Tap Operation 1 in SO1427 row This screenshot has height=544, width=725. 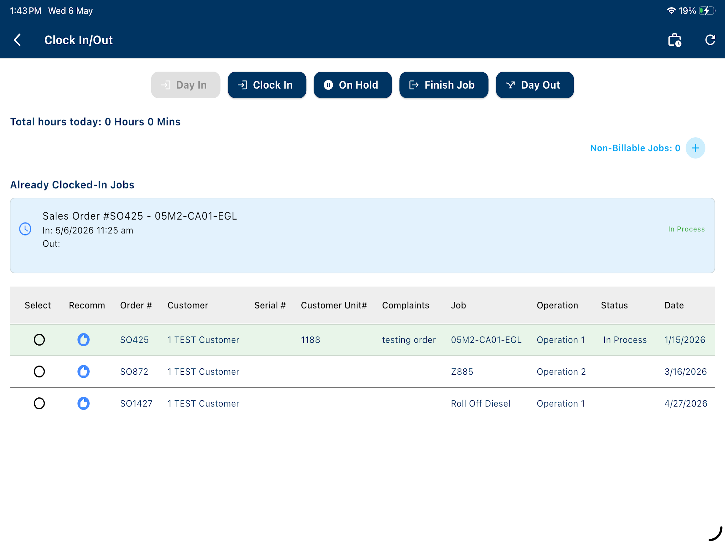tap(561, 403)
